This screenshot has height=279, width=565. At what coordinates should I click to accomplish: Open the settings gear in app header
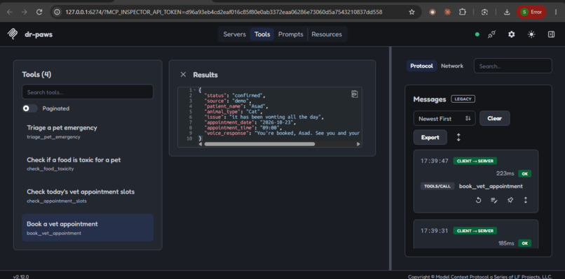click(511, 34)
